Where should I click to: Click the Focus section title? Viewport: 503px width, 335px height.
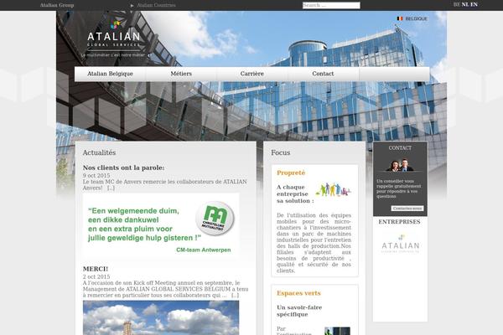(280, 152)
